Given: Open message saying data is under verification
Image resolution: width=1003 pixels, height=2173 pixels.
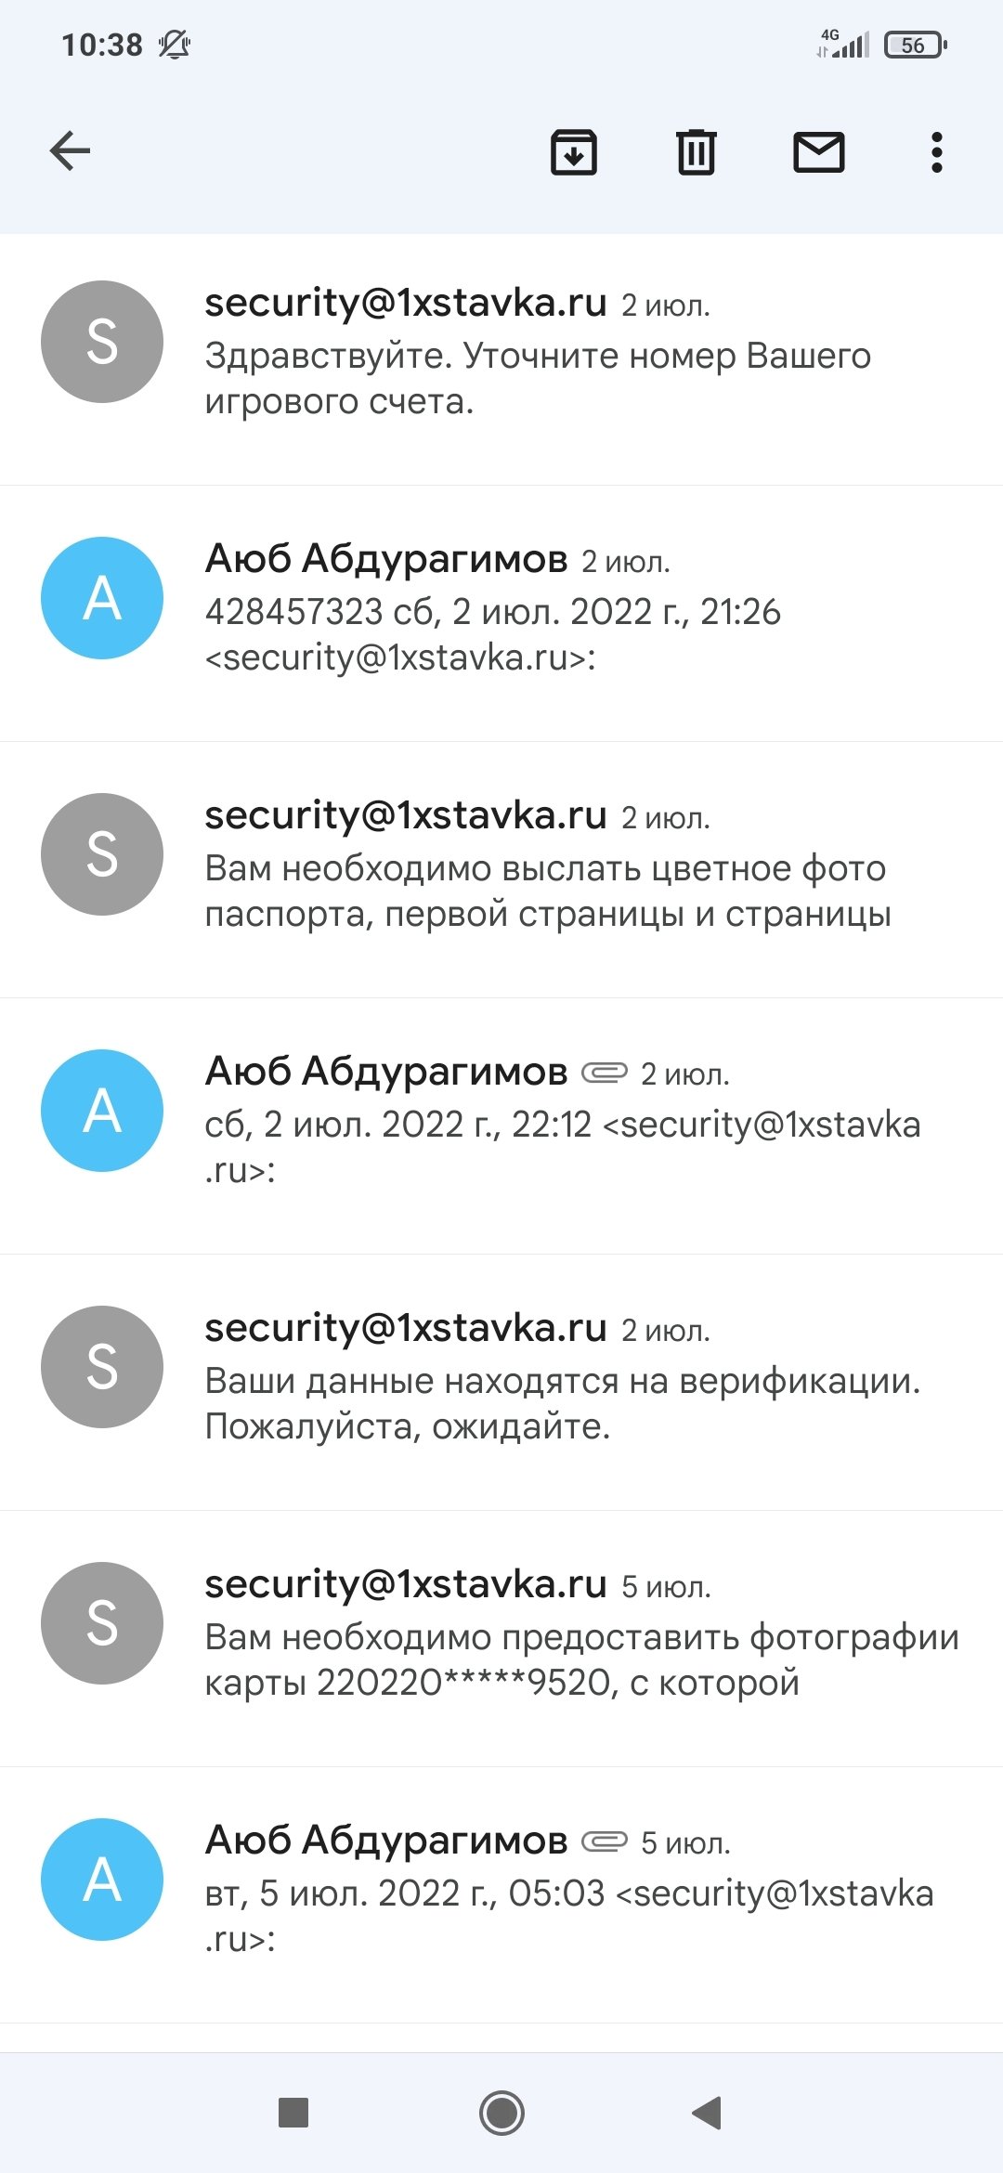Looking at the screenshot, I should tap(562, 1403).
